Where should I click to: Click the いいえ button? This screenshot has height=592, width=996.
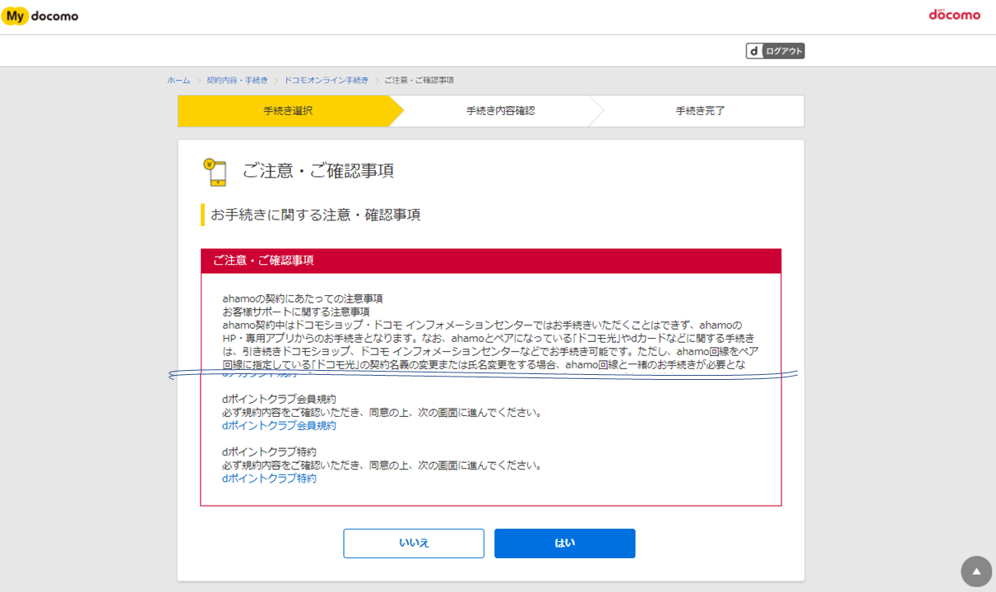pos(414,543)
